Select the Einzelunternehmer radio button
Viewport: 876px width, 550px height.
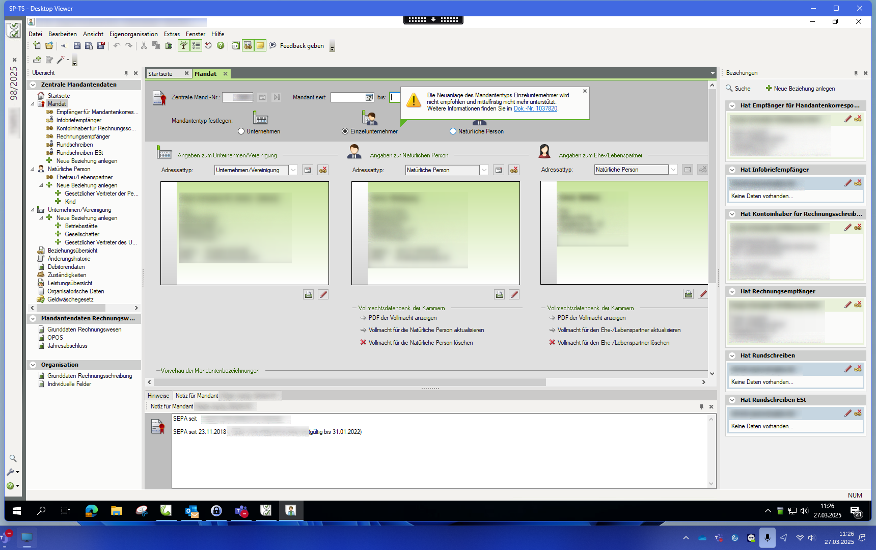point(345,131)
